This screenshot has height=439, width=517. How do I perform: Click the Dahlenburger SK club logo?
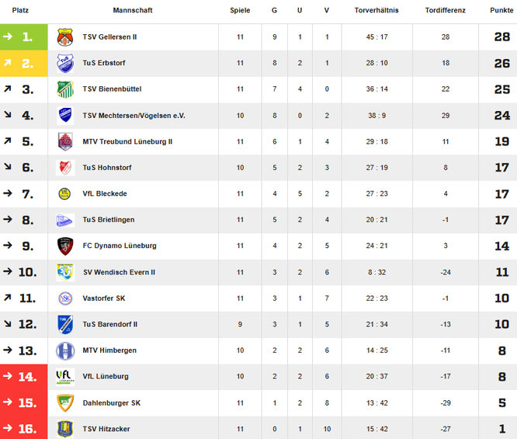(x=65, y=402)
